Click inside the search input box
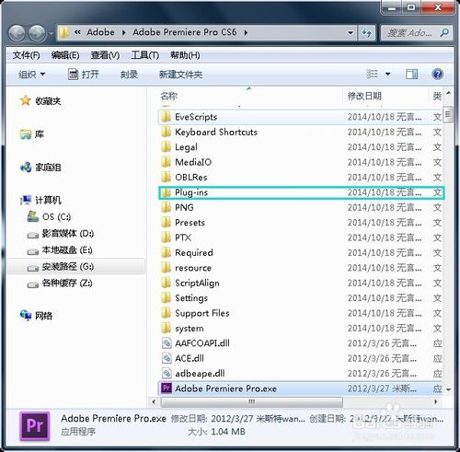The height and width of the screenshot is (452, 460). pyautogui.click(x=410, y=32)
